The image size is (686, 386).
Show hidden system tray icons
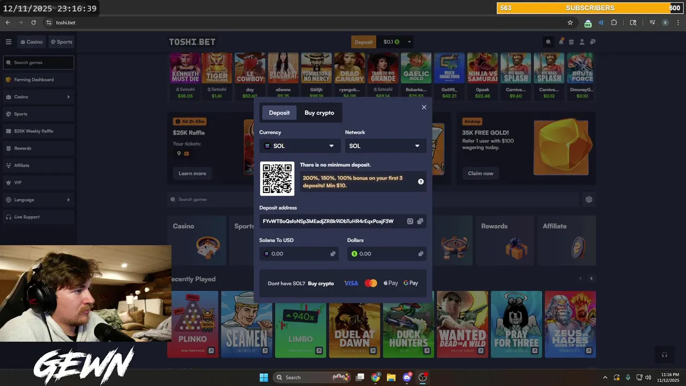pyautogui.click(x=605, y=377)
